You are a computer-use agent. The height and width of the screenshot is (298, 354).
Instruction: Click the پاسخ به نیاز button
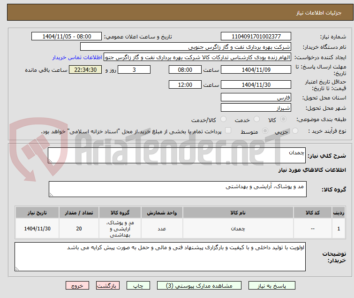coord(272,286)
